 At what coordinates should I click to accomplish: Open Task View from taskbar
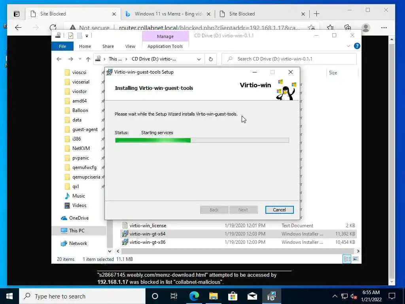click(174, 296)
